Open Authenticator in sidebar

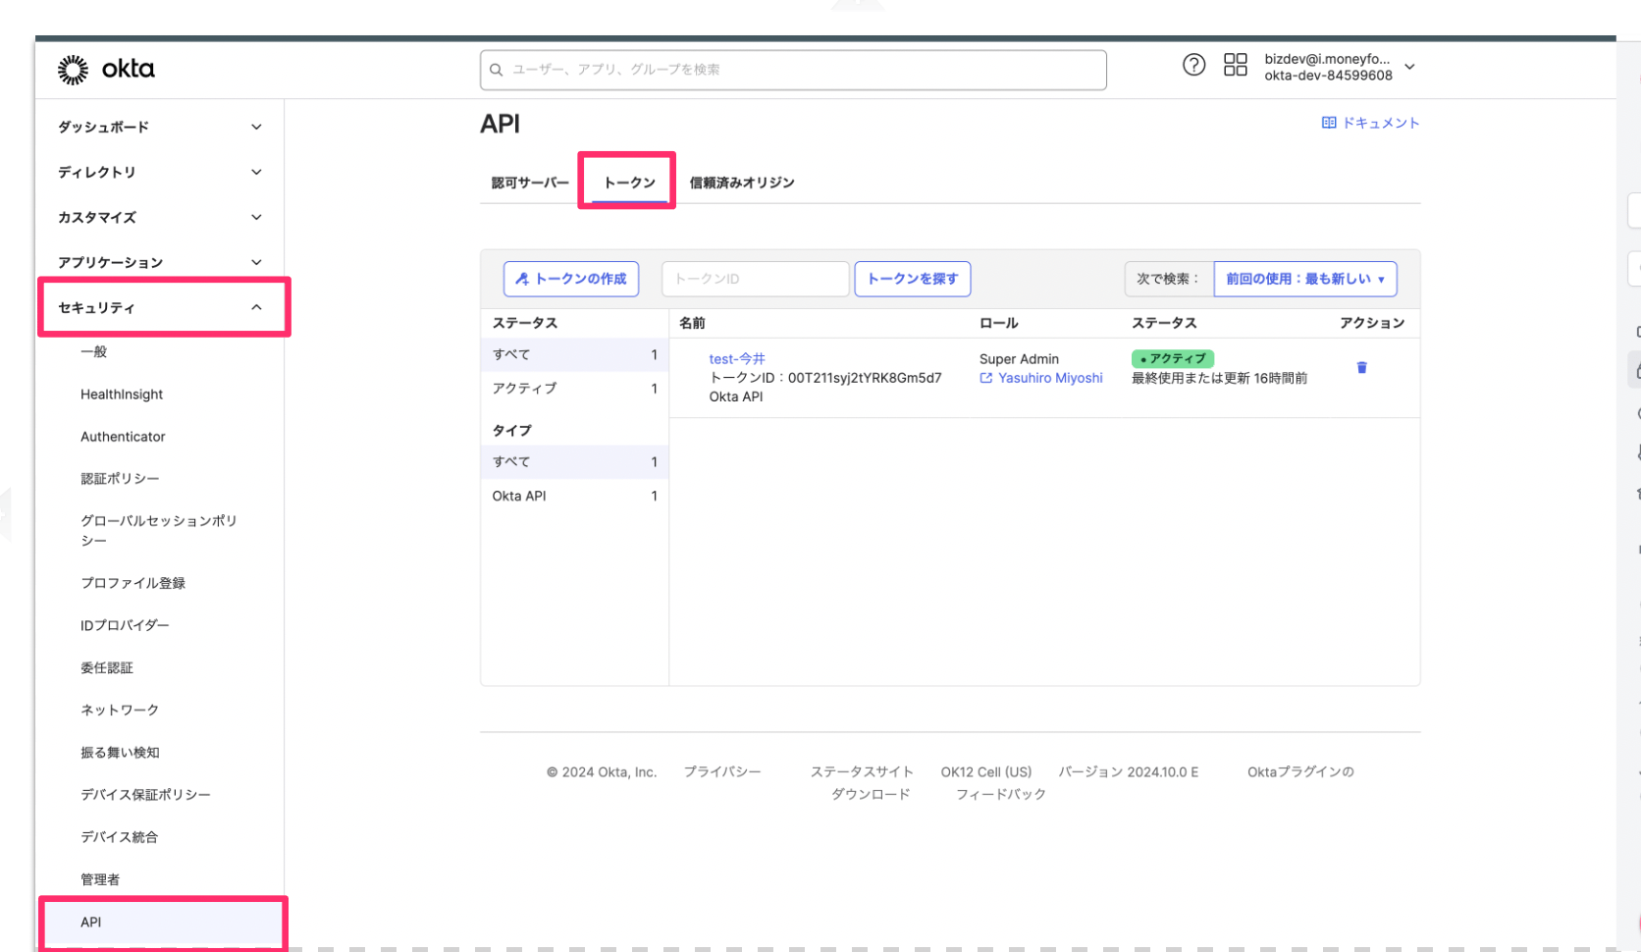[123, 436]
